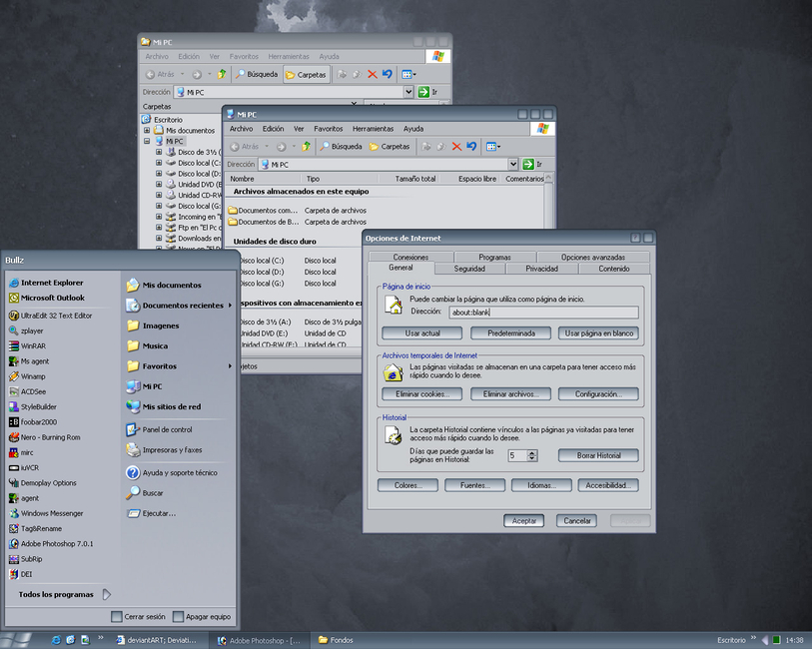This screenshot has height=649, width=812.
Task: Open Herramientas menu in front Mi PC window
Action: [x=373, y=129]
